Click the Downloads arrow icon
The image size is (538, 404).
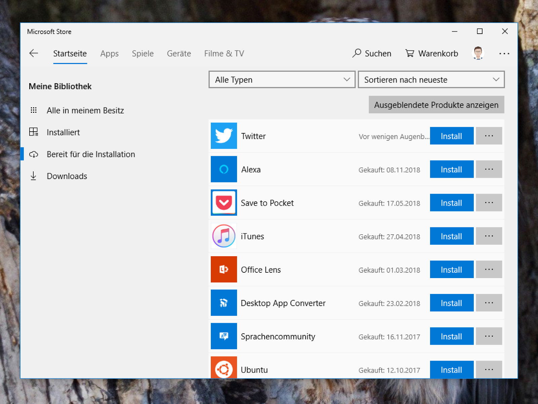pos(33,176)
